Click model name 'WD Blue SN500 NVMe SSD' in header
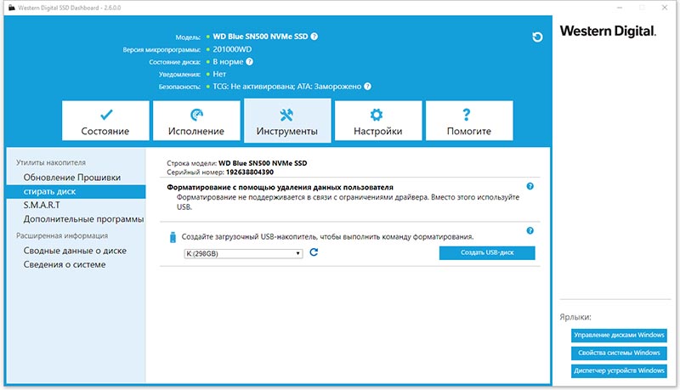This screenshot has width=680, height=390. [260, 37]
